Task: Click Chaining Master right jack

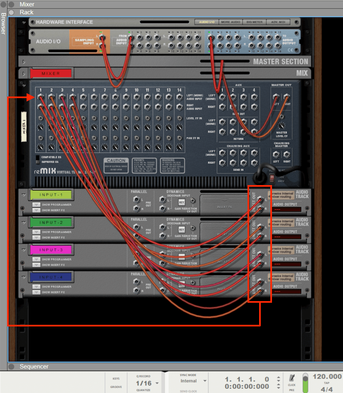Action: click(x=287, y=154)
